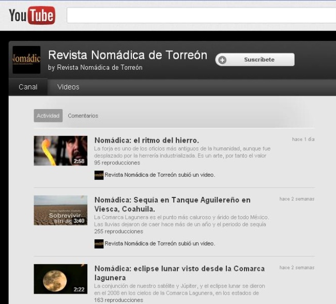Screen dimensions: 336x304
Task: Switch to the Videos tab
Action: click(x=68, y=87)
